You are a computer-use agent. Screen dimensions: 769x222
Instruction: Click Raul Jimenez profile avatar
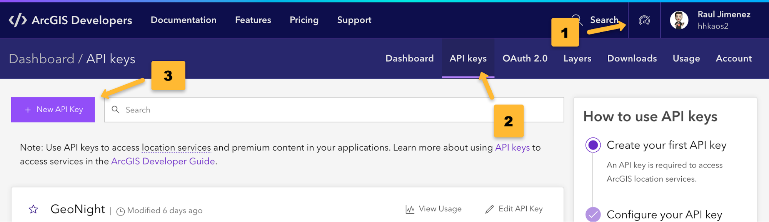[x=679, y=20]
